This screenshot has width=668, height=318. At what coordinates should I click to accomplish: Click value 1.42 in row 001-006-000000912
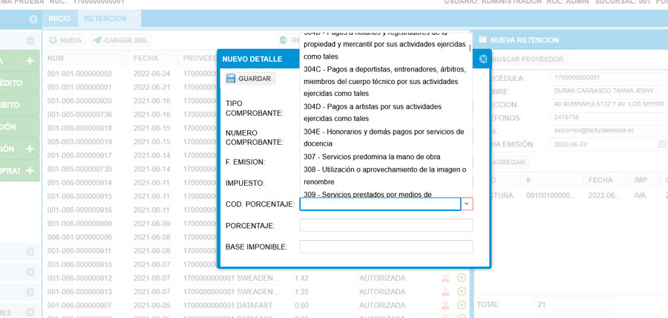(x=301, y=279)
